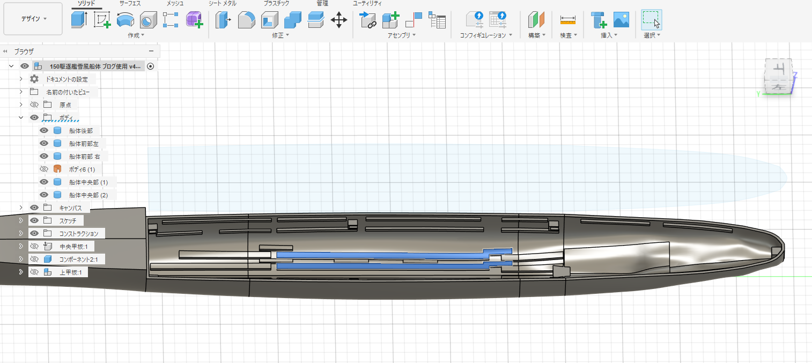Expand the スケッチ folder
812x363 pixels.
(21, 220)
